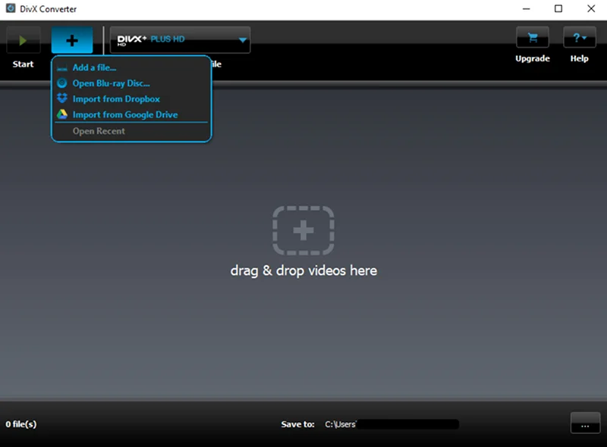Image resolution: width=607 pixels, height=447 pixels.
Task: Click the 'Save to:' label
Action: pos(297,424)
